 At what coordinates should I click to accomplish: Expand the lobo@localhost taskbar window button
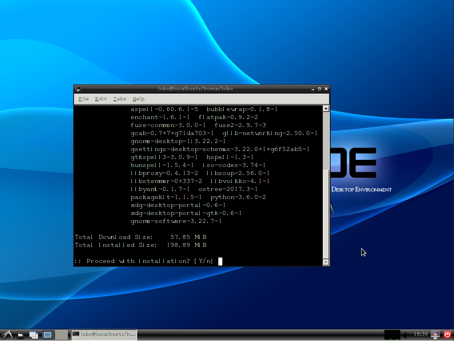[104, 334]
